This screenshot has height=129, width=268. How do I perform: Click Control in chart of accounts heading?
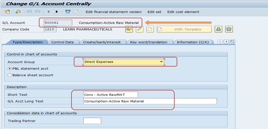pos(32,55)
